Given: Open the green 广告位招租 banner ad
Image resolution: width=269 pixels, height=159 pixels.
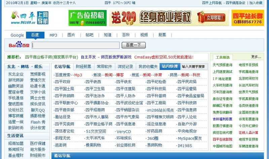Looking at the screenshot, I should pyautogui.click(x=87, y=18).
